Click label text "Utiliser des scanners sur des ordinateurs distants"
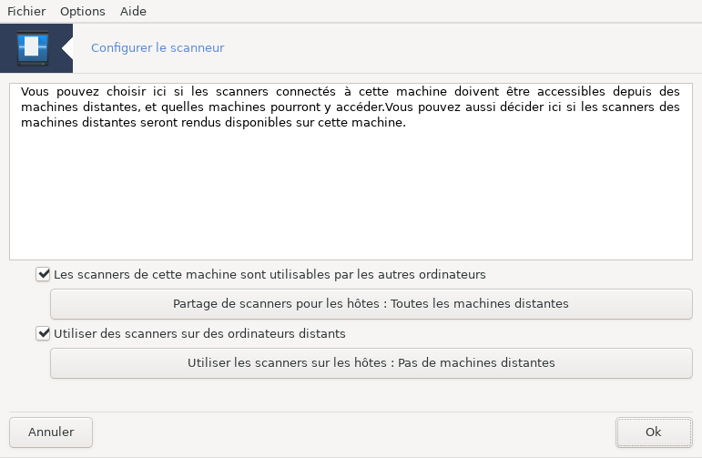 click(x=200, y=333)
